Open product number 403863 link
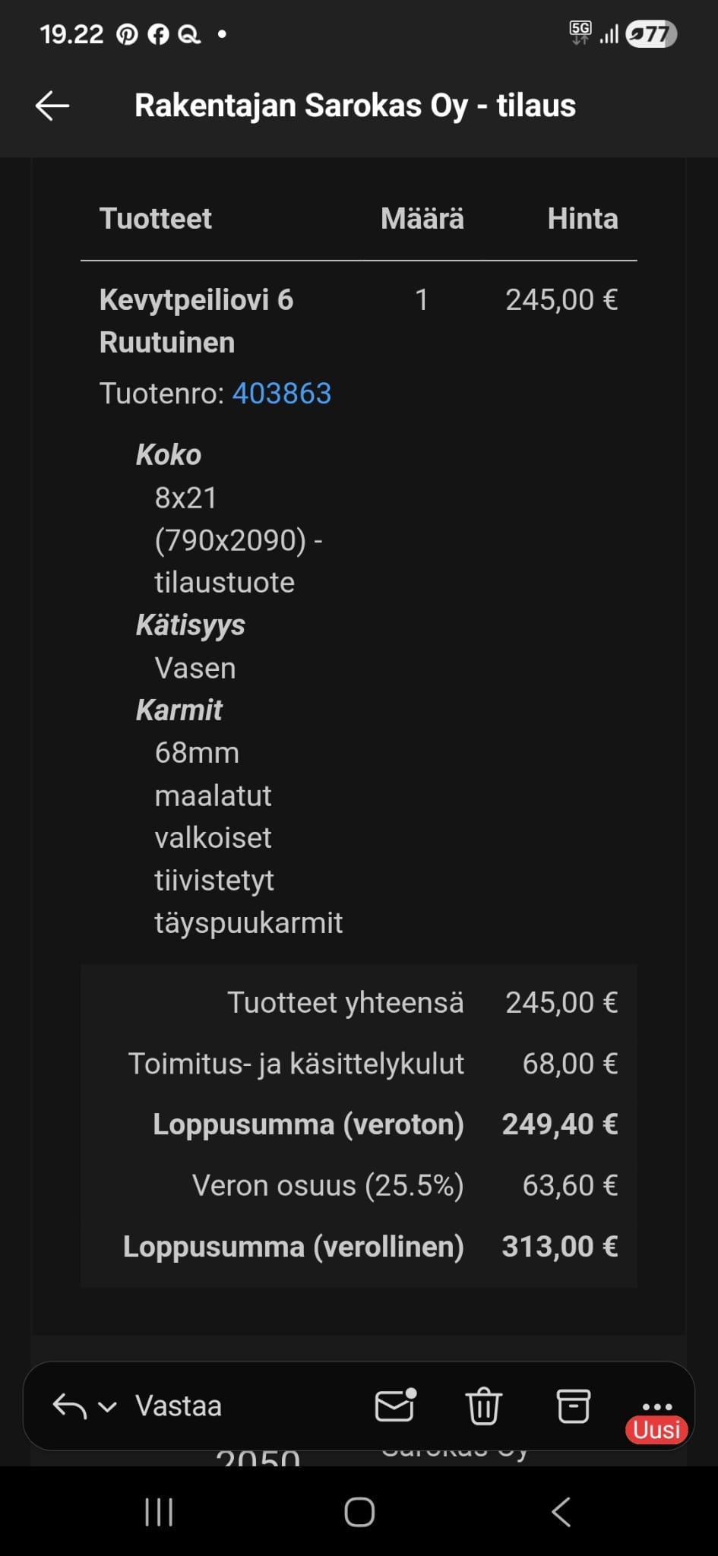 click(x=282, y=394)
